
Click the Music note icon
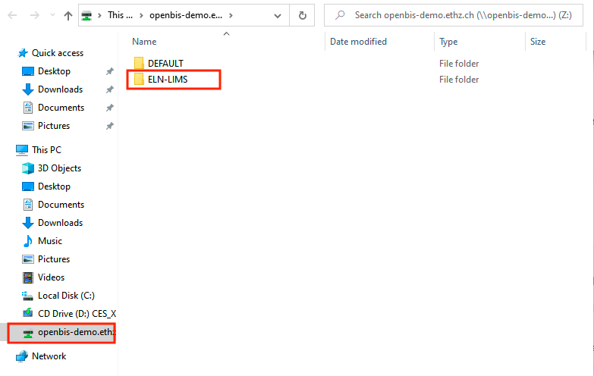[28, 241]
